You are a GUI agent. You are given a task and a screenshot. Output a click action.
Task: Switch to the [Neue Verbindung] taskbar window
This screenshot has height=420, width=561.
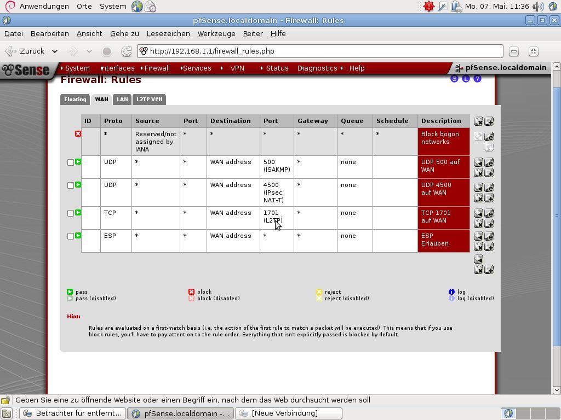(x=288, y=413)
